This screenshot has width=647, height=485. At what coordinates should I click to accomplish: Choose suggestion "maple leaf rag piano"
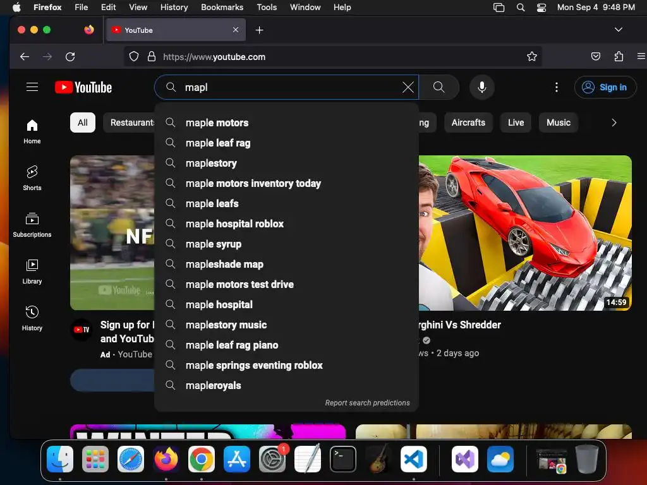click(x=286, y=345)
